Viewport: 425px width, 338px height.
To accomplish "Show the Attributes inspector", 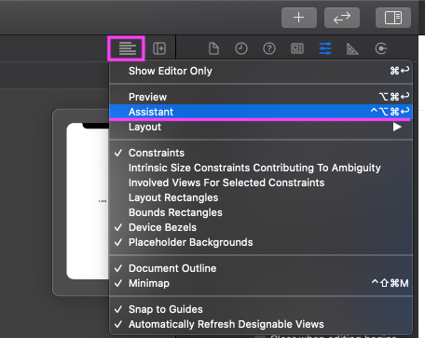I will point(325,48).
